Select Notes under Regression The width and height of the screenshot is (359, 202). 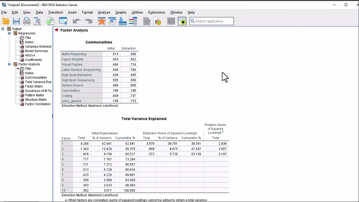click(x=29, y=42)
